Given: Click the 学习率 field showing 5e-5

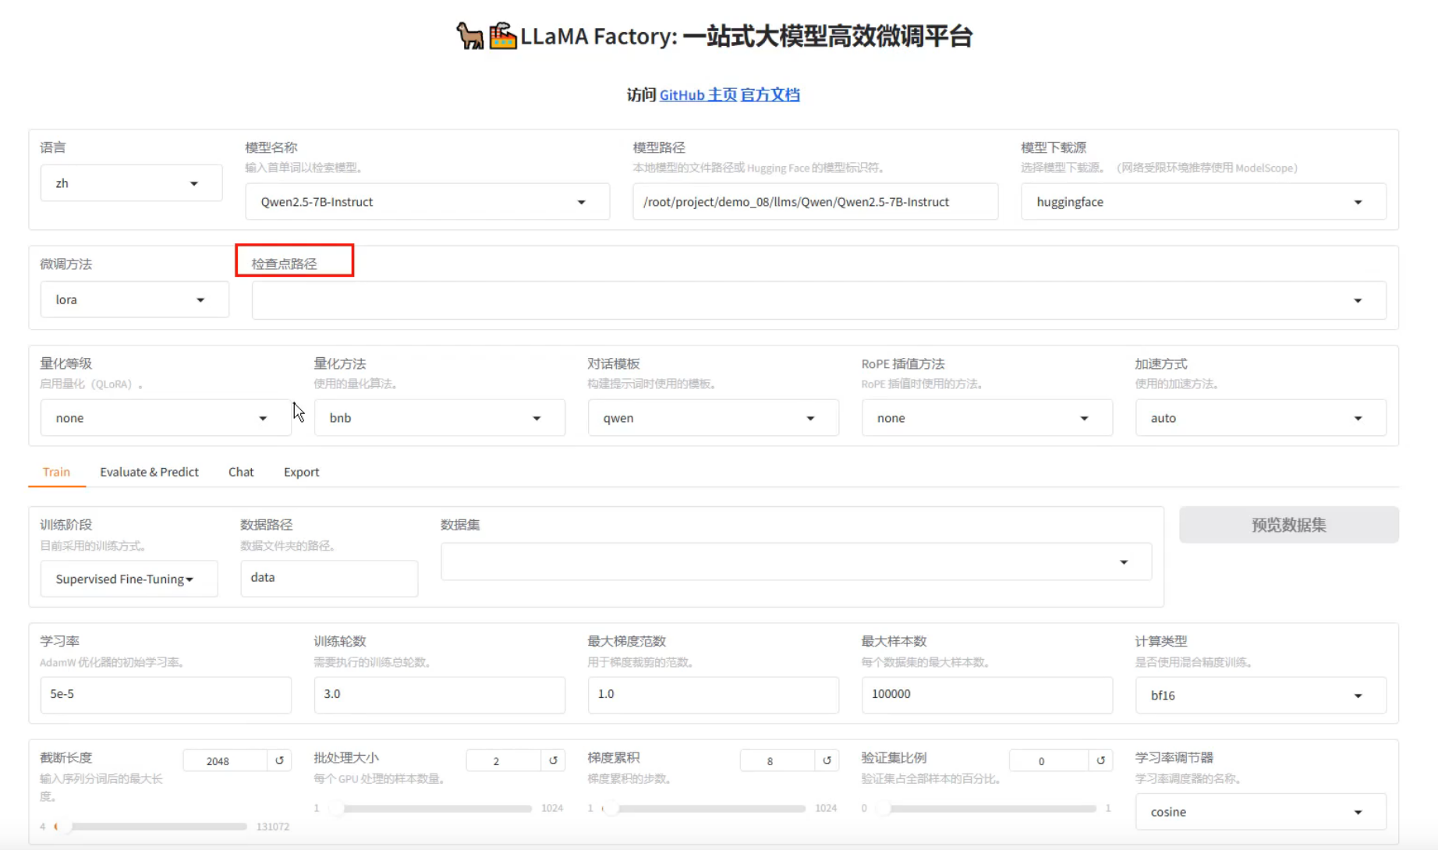Looking at the screenshot, I should click(x=165, y=694).
